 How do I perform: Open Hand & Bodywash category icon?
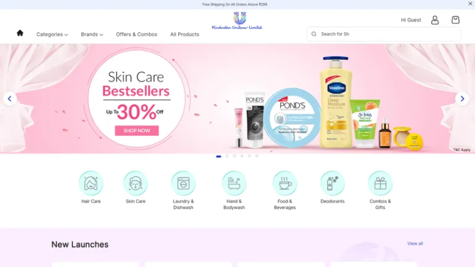pyautogui.click(x=234, y=183)
